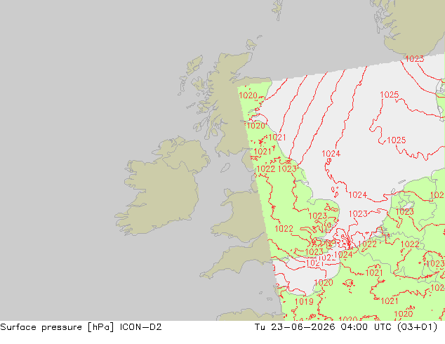The height and width of the screenshot is (344, 445).
Task: Click the 'Surface pressure' caption text
Action: tap(41, 327)
